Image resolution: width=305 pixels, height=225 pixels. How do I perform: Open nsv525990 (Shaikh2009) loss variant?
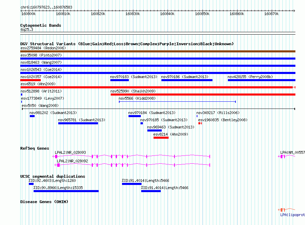pos(203,95)
